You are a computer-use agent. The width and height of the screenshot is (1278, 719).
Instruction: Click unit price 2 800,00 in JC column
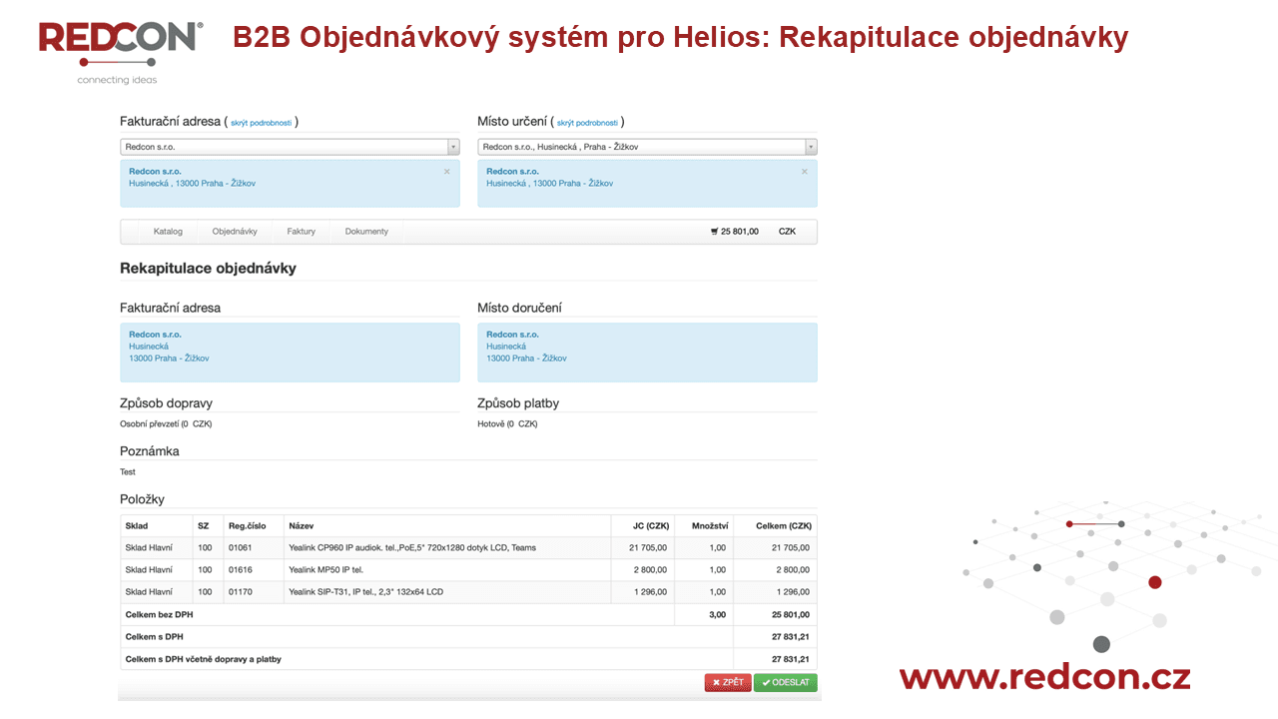tap(651, 570)
